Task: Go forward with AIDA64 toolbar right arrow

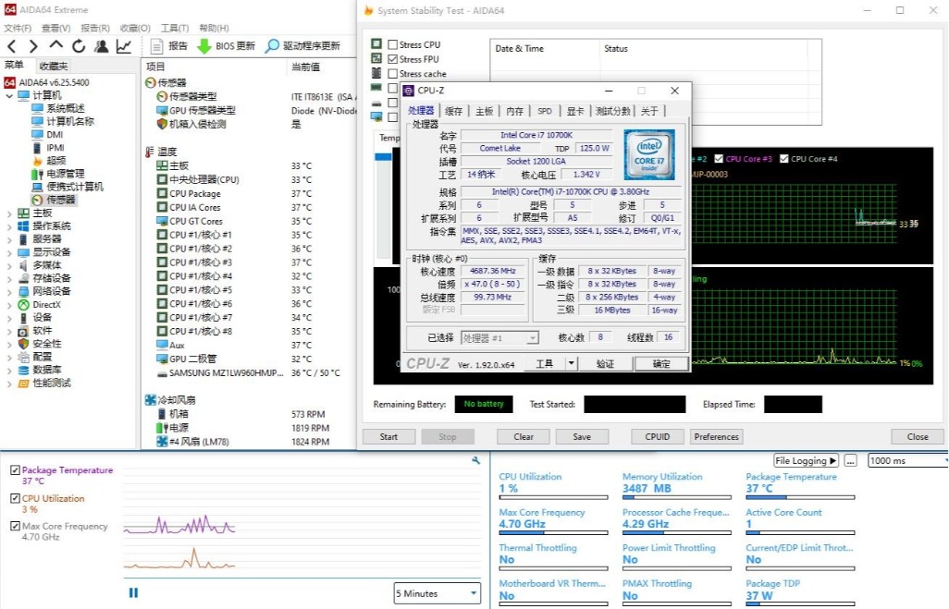Action: coord(33,46)
